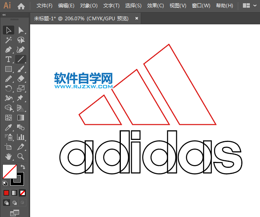
Task: Select the Scale tool
Action: coord(21,88)
